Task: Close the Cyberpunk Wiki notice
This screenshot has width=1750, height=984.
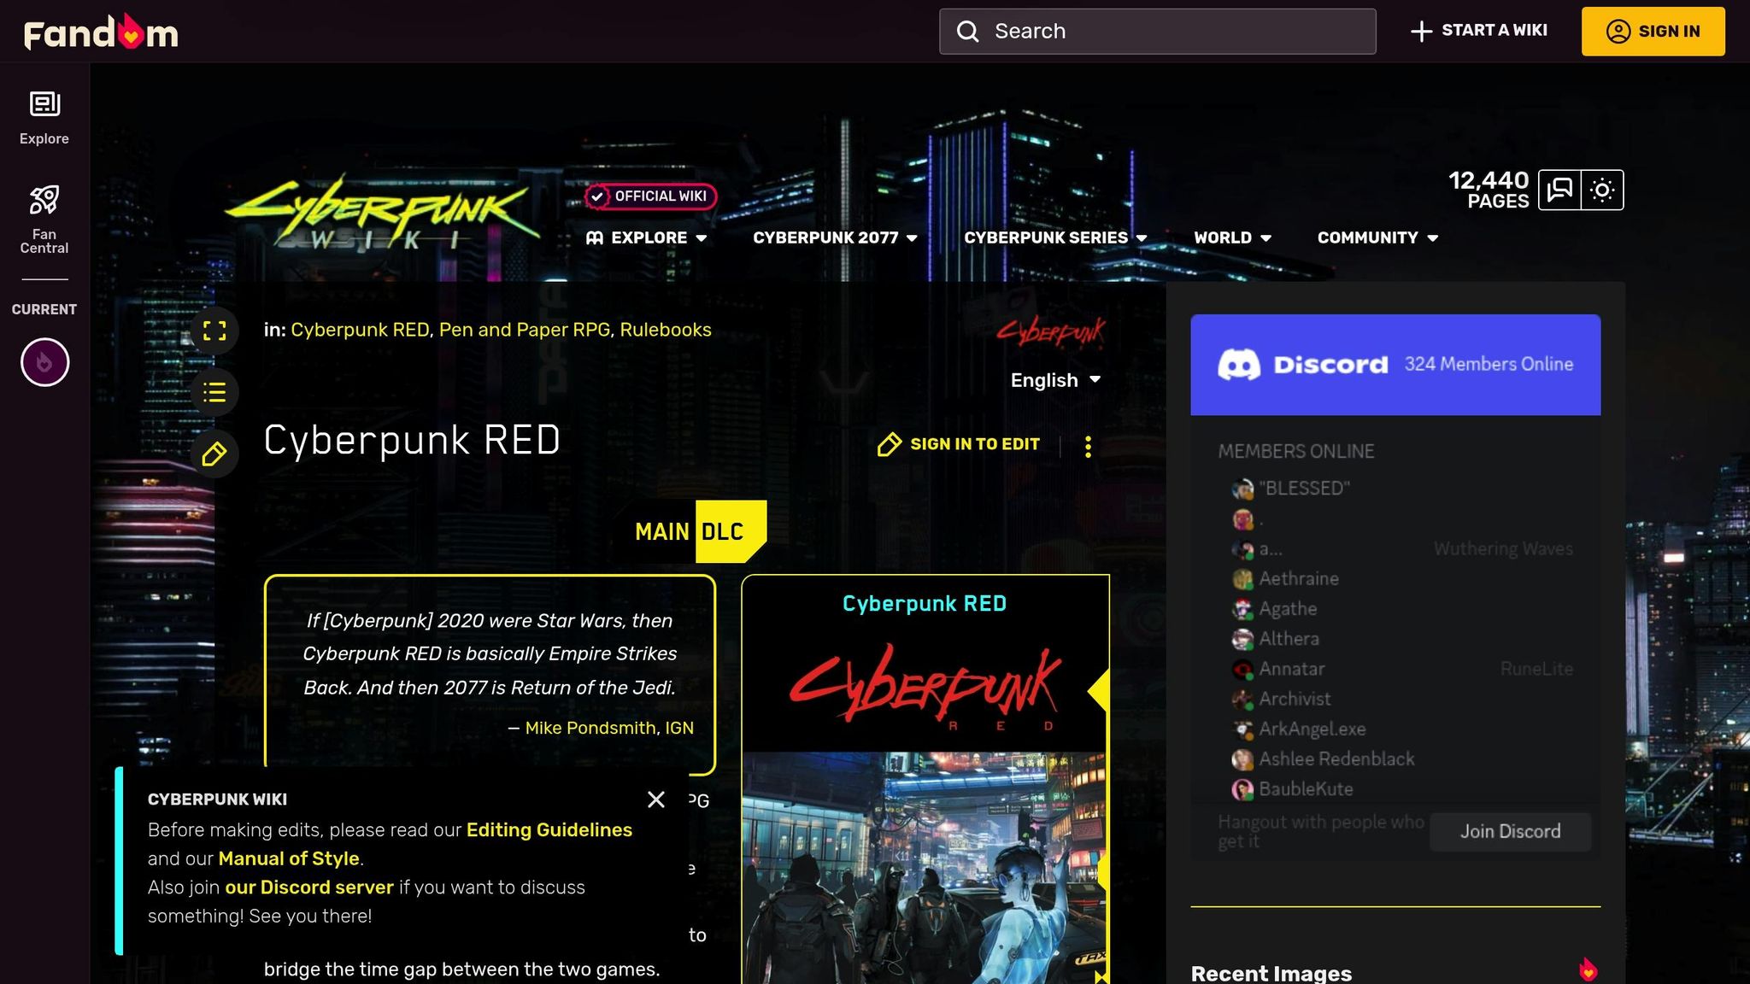Action: click(656, 799)
